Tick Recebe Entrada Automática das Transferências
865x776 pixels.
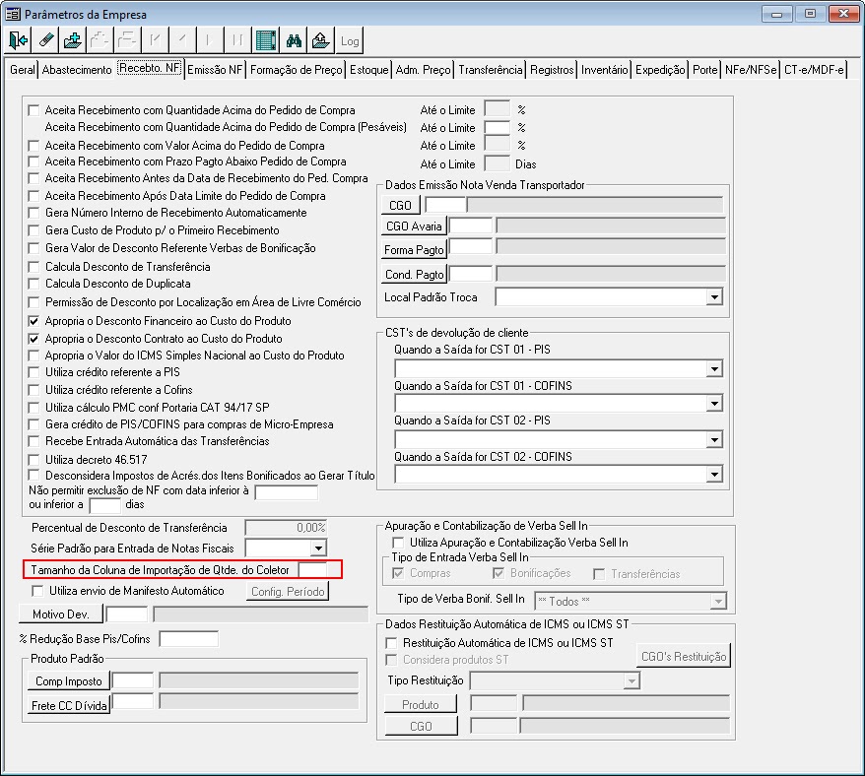click(x=34, y=441)
